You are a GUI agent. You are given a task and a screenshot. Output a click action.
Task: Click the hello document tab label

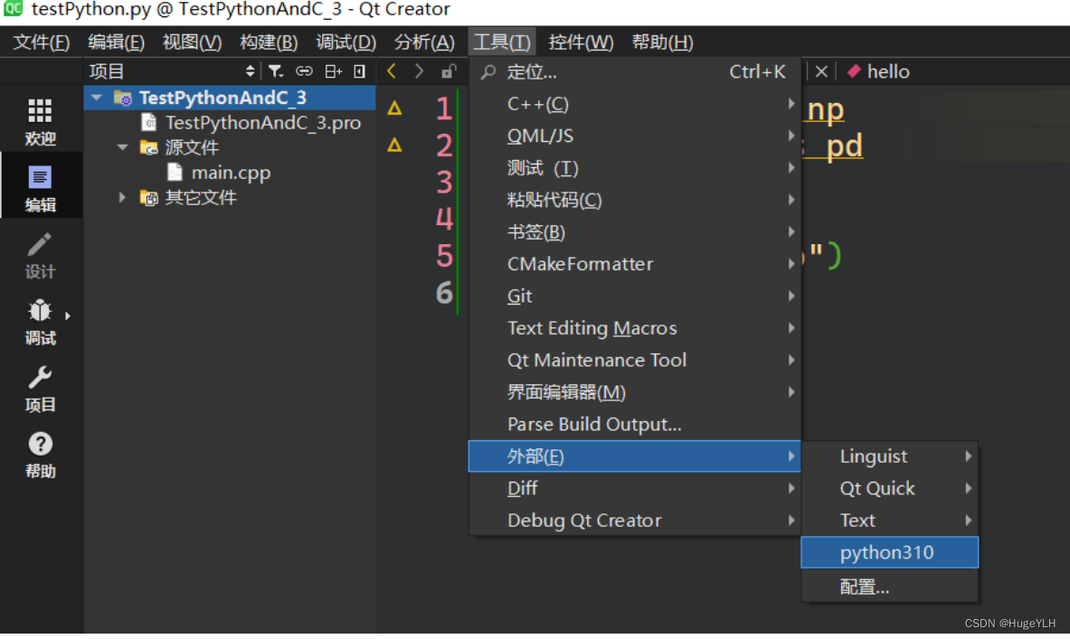pos(888,71)
